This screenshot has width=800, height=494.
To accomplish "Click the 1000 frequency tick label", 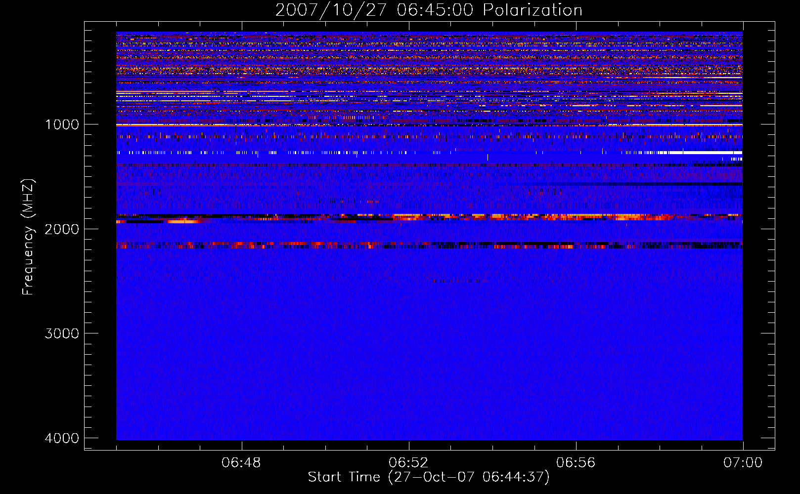I will pyautogui.click(x=62, y=124).
